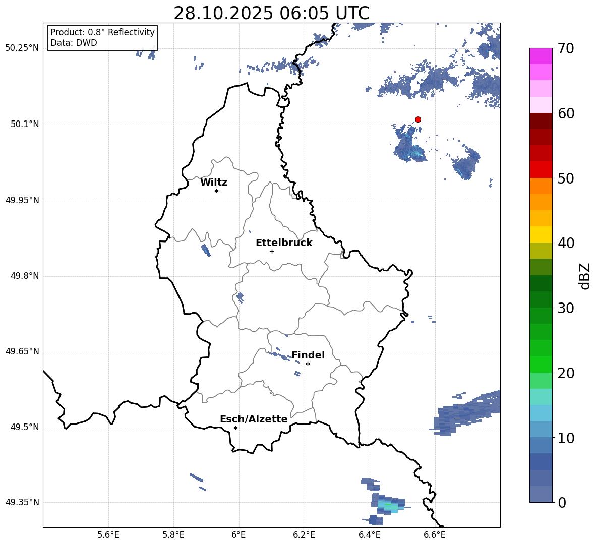The image size is (597, 545).
Task: Click the 49.5°N latitude label
Action: [x=25, y=427]
